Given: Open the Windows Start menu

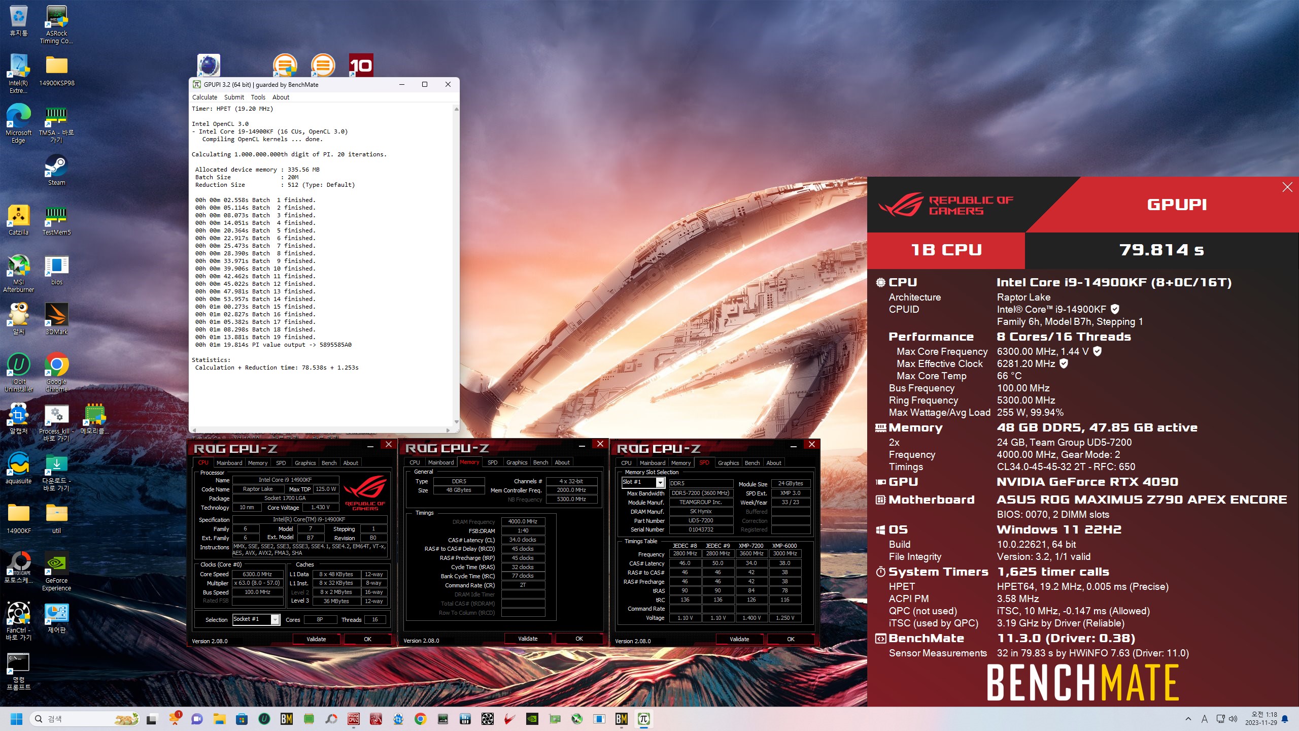Looking at the screenshot, I should (16, 719).
